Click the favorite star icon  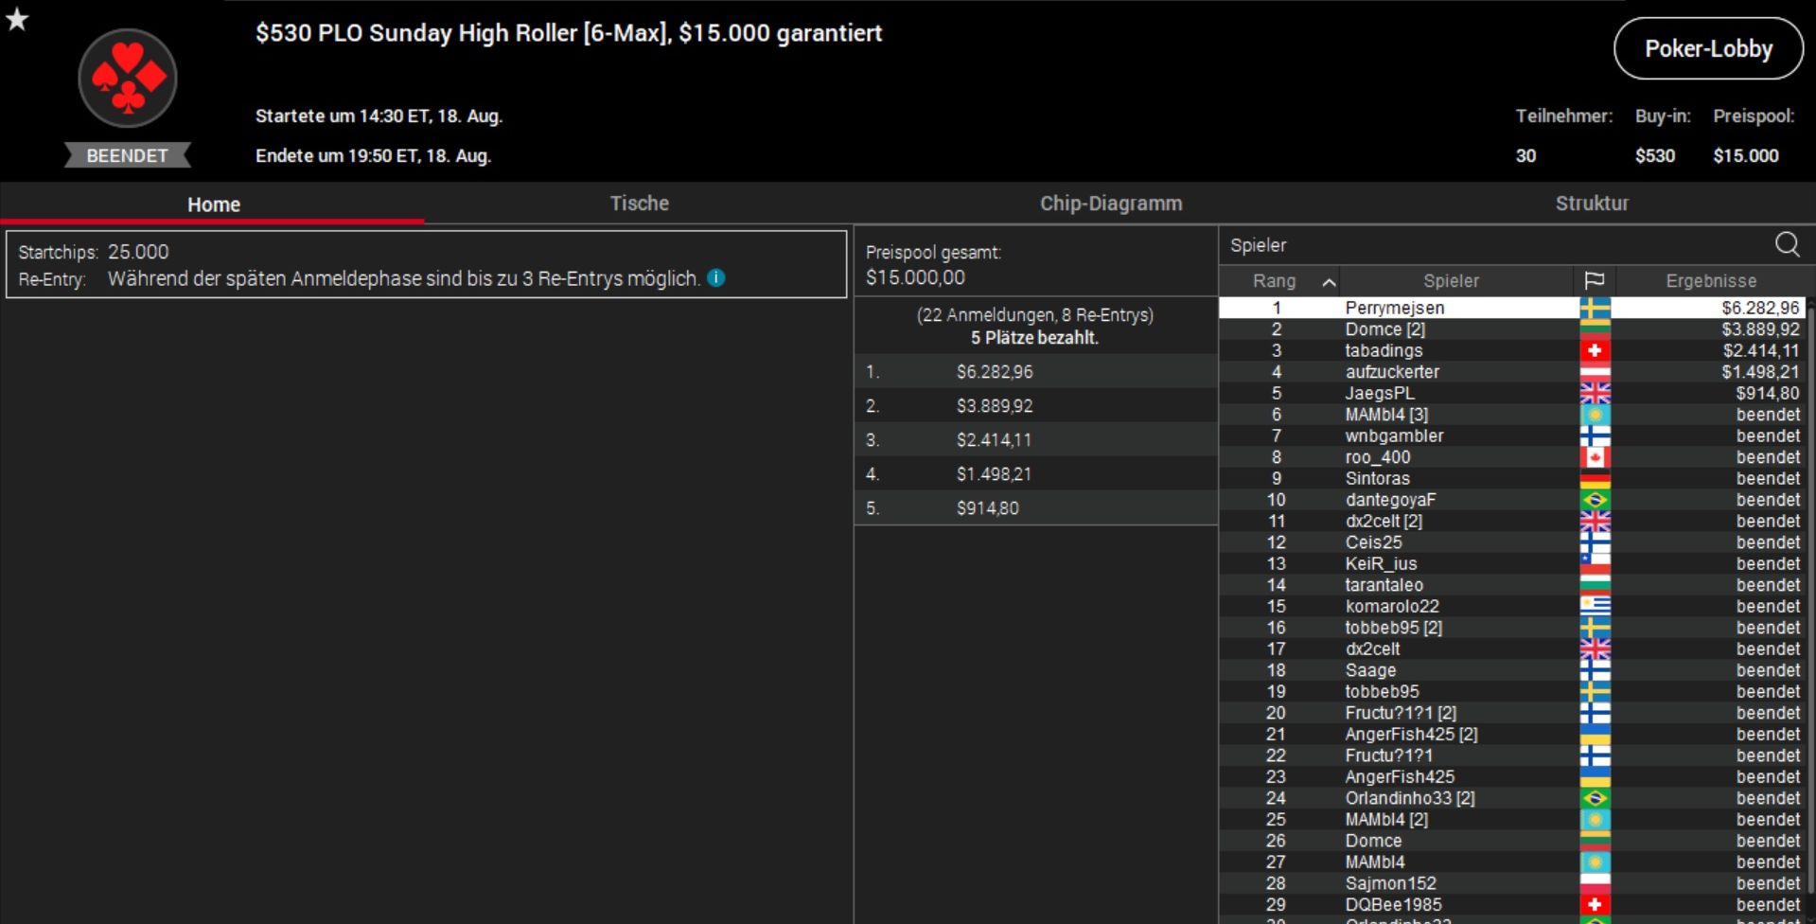pyautogui.click(x=17, y=19)
